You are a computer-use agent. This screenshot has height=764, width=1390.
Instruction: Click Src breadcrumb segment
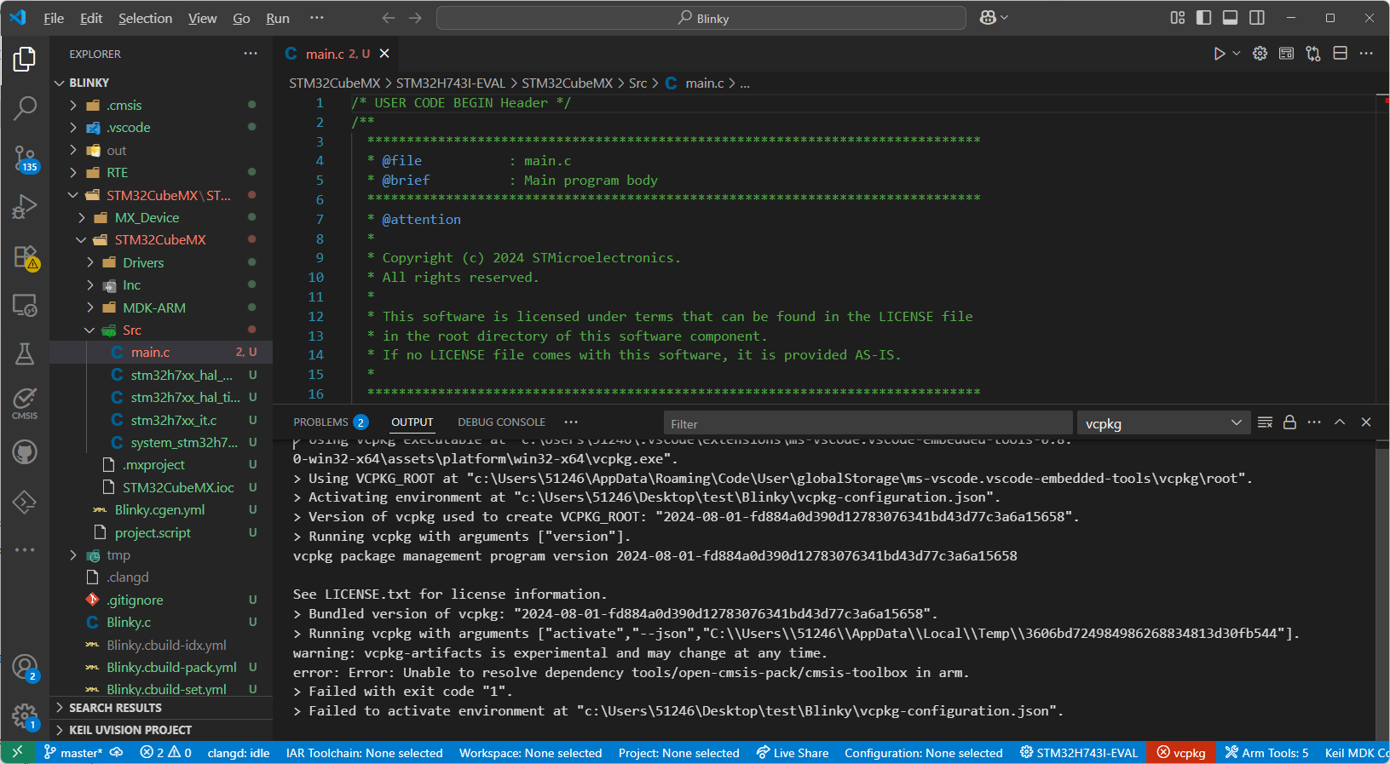[x=637, y=83]
